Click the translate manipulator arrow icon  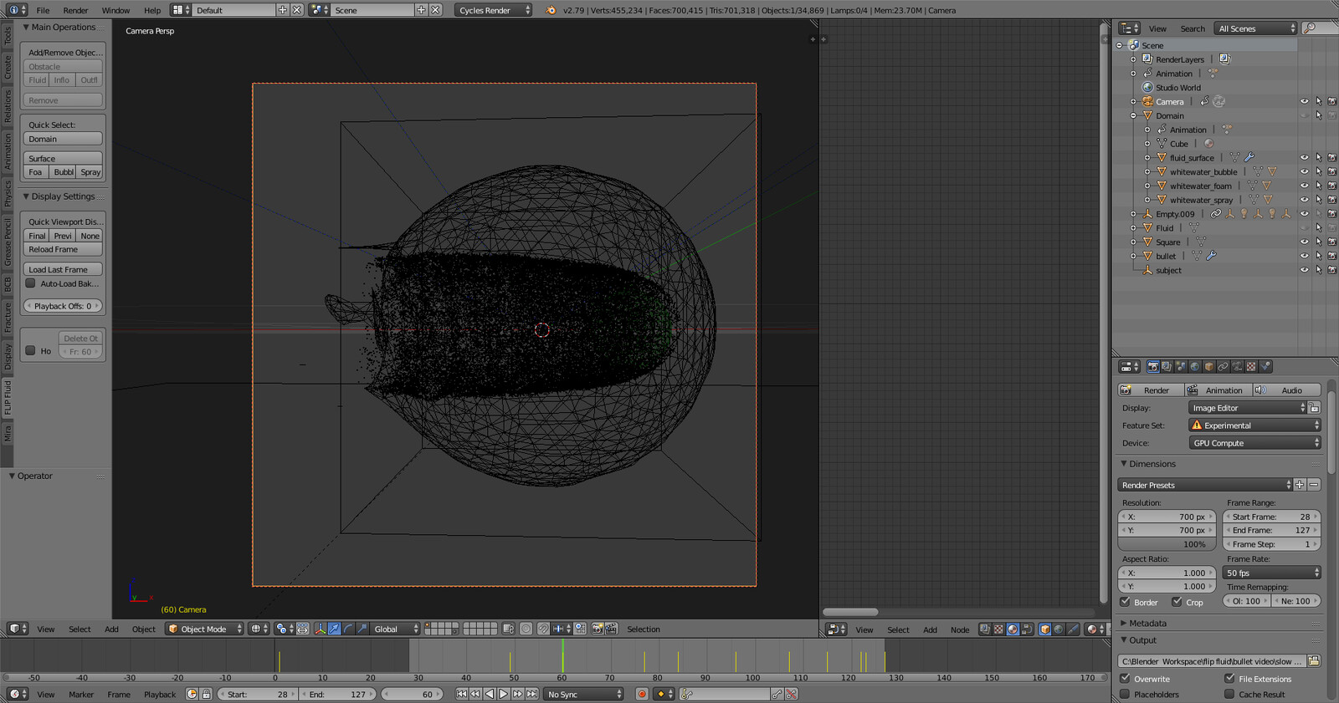click(335, 629)
